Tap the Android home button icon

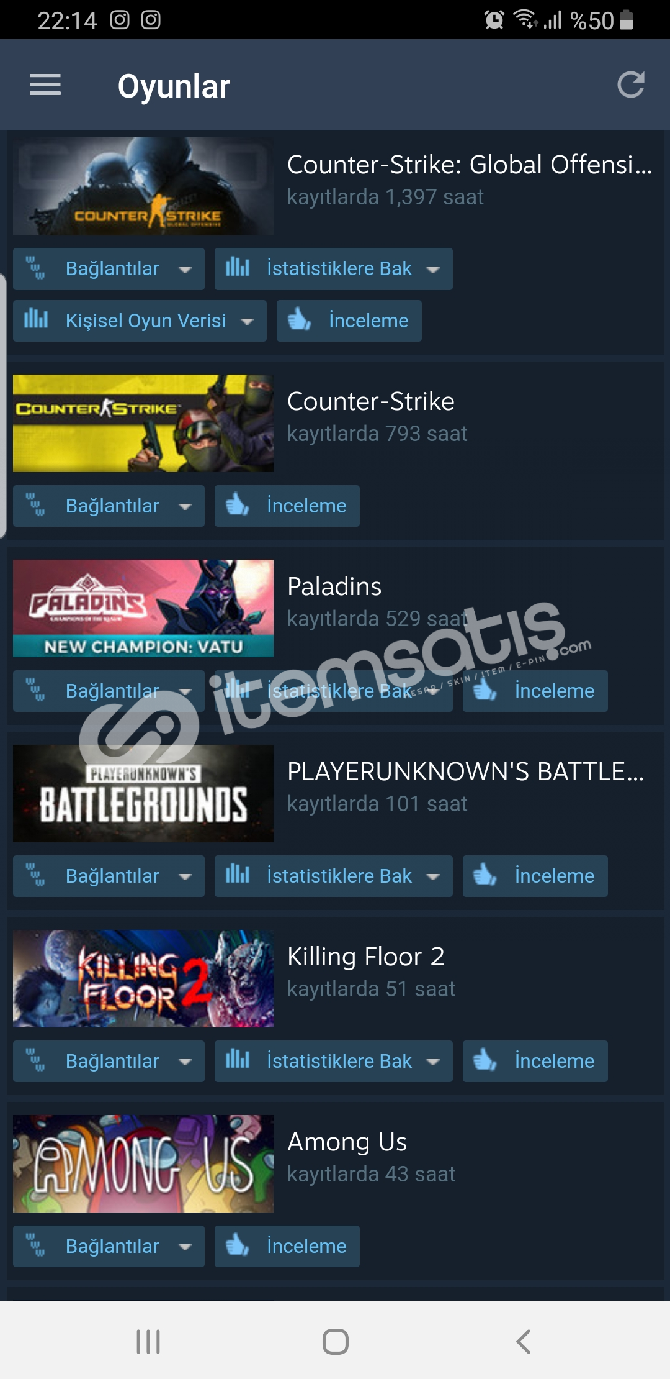coord(336,1341)
